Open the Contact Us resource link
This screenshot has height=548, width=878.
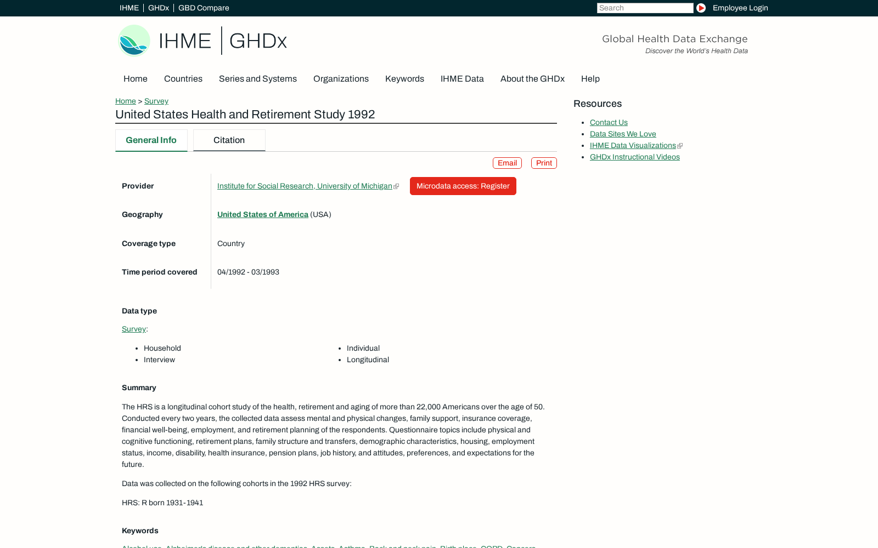(609, 122)
